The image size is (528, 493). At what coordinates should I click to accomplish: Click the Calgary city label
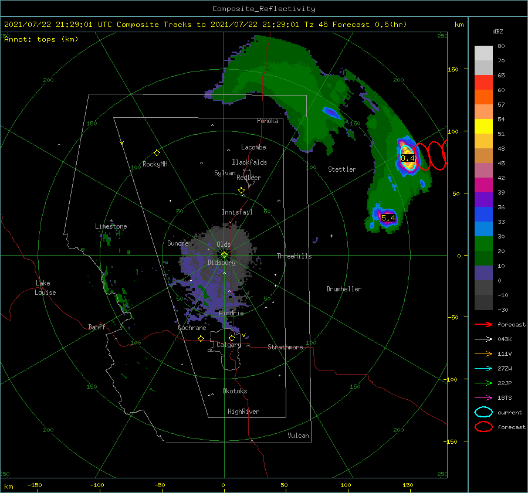pos(229,345)
